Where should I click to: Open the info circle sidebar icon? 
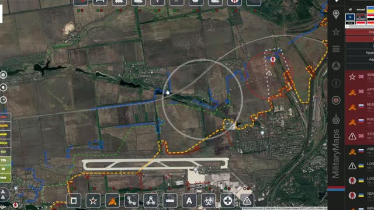[x=336, y=83]
